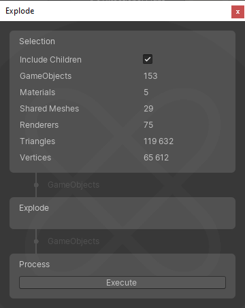Uncheck the Include Children checkbox
The image size is (245, 308).
(x=148, y=59)
